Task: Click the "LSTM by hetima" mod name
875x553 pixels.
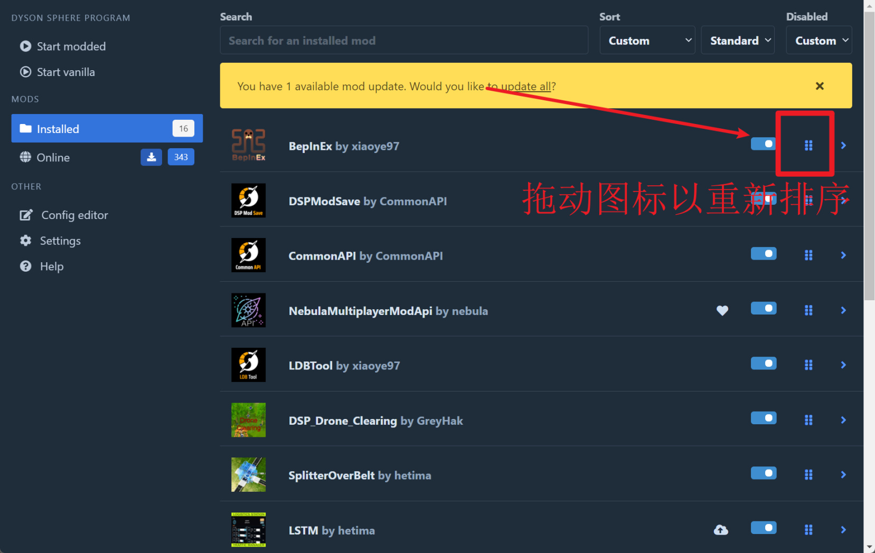Action: (x=332, y=530)
